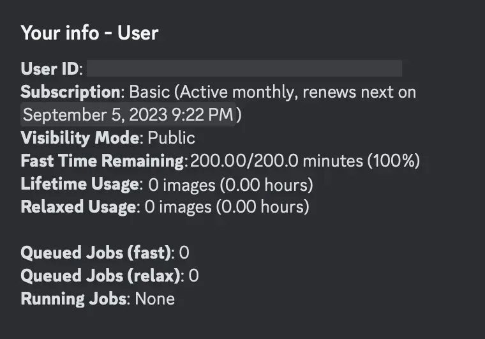Click the bold "Queued Jobs (fast)" label
This screenshot has height=339, width=485.
coord(96,253)
